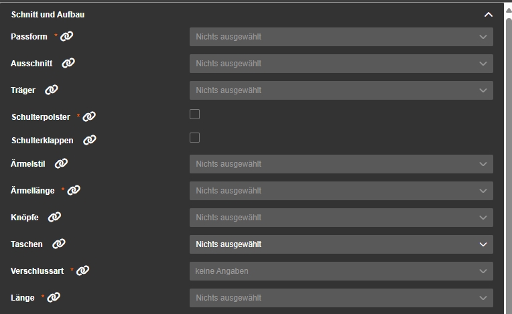
Task: Click the link icon next to Ärmellänge
Action: [74, 191]
